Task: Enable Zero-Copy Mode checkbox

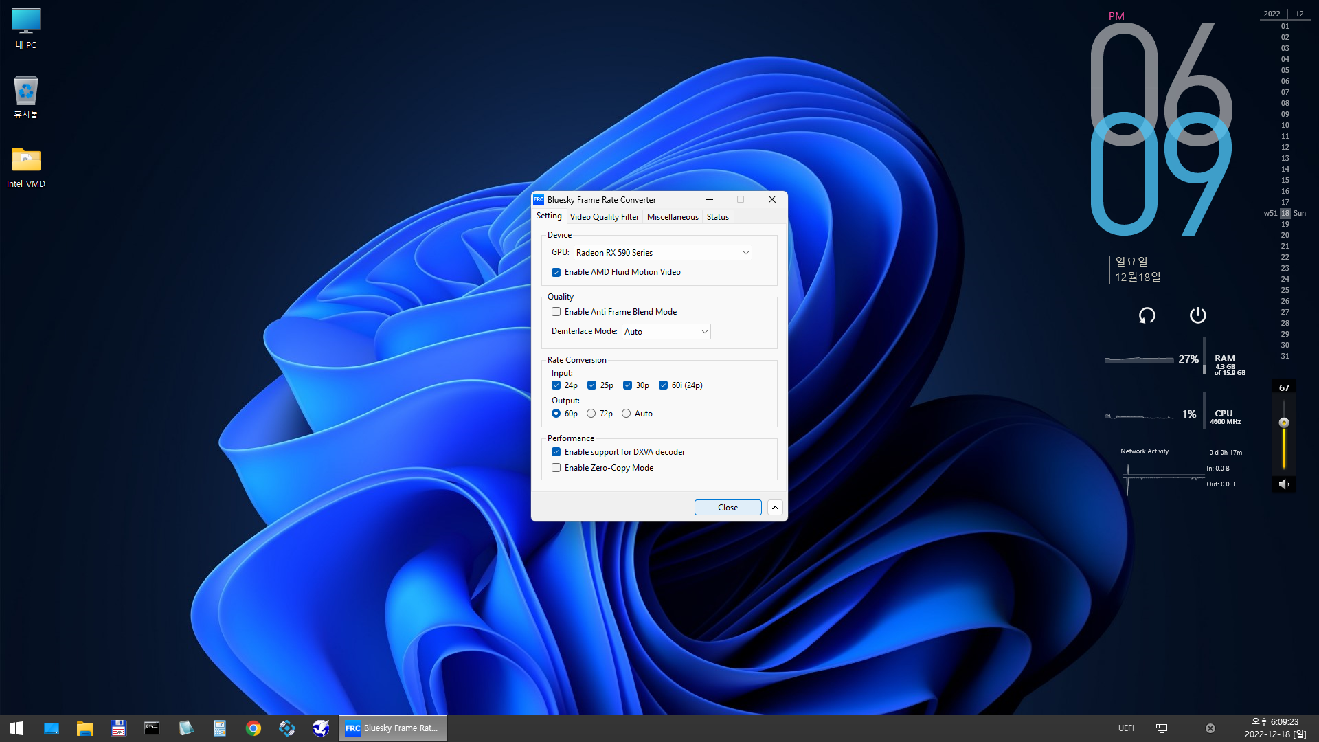Action: click(556, 468)
